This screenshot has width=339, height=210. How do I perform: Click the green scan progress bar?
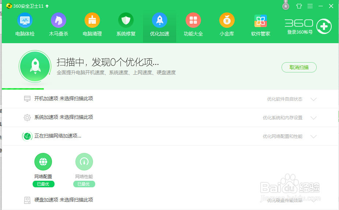click(x=23, y=89)
